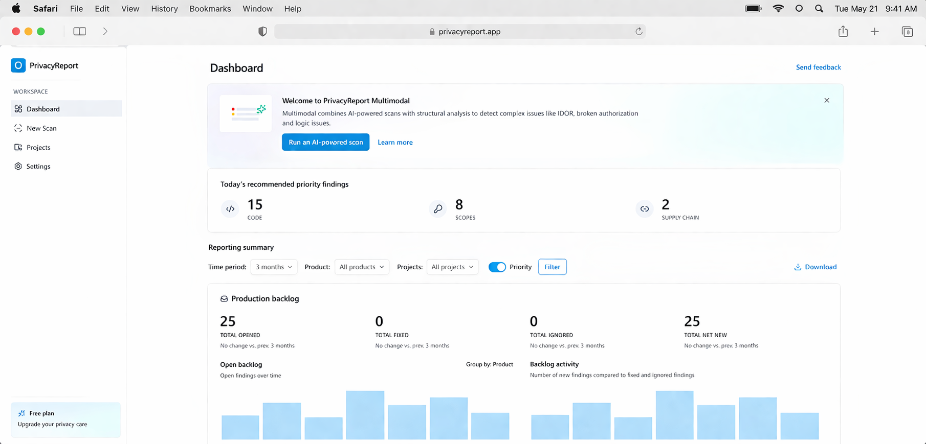
Task: Open the Window menu
Action: click(257, 9)
